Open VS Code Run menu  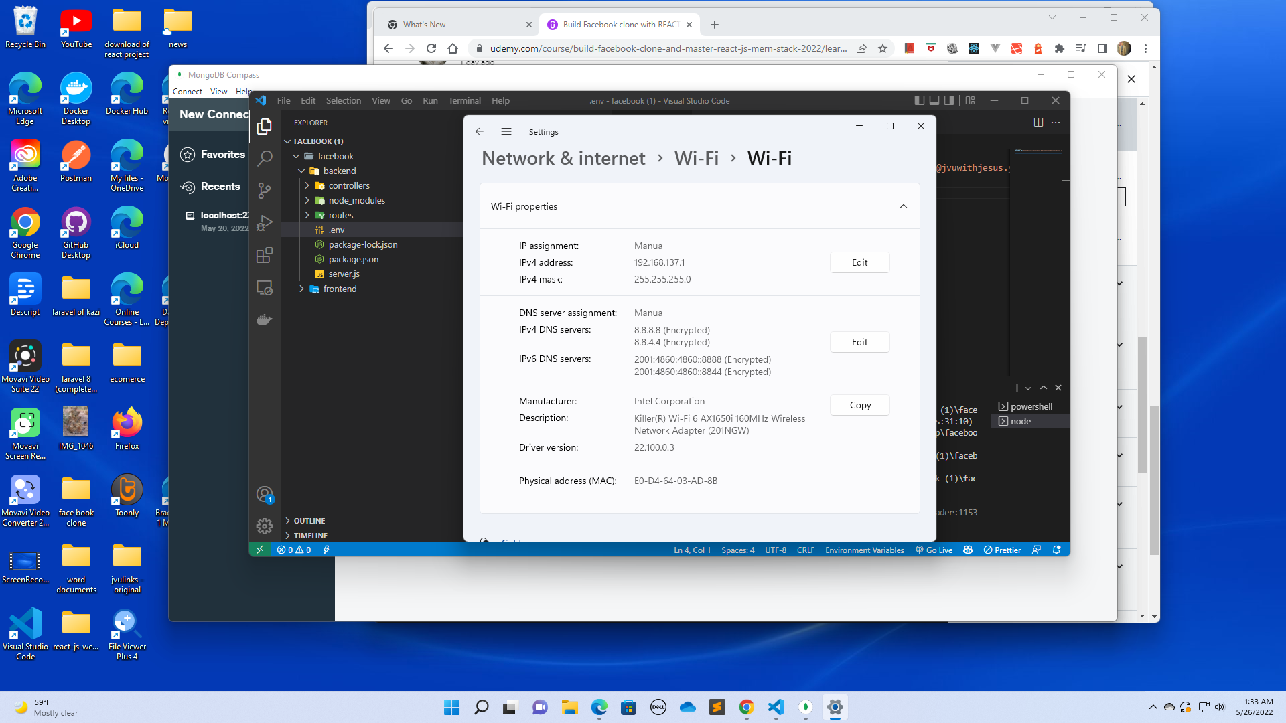pyautogui.click(x=430, y=100)
